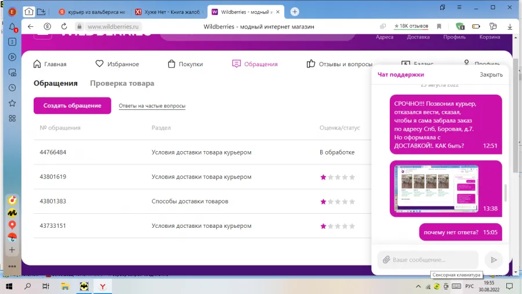522x294 pixels.
Task: Select Обращения navigation item
Action: point(255,64)
